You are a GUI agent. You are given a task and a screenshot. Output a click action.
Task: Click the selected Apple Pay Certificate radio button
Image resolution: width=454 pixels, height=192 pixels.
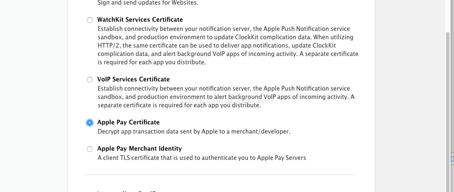click(90, 123)
